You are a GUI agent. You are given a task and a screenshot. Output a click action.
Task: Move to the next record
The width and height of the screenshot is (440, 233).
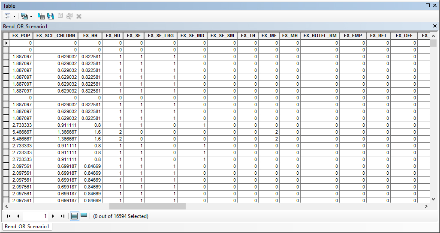tap(53, 216)
